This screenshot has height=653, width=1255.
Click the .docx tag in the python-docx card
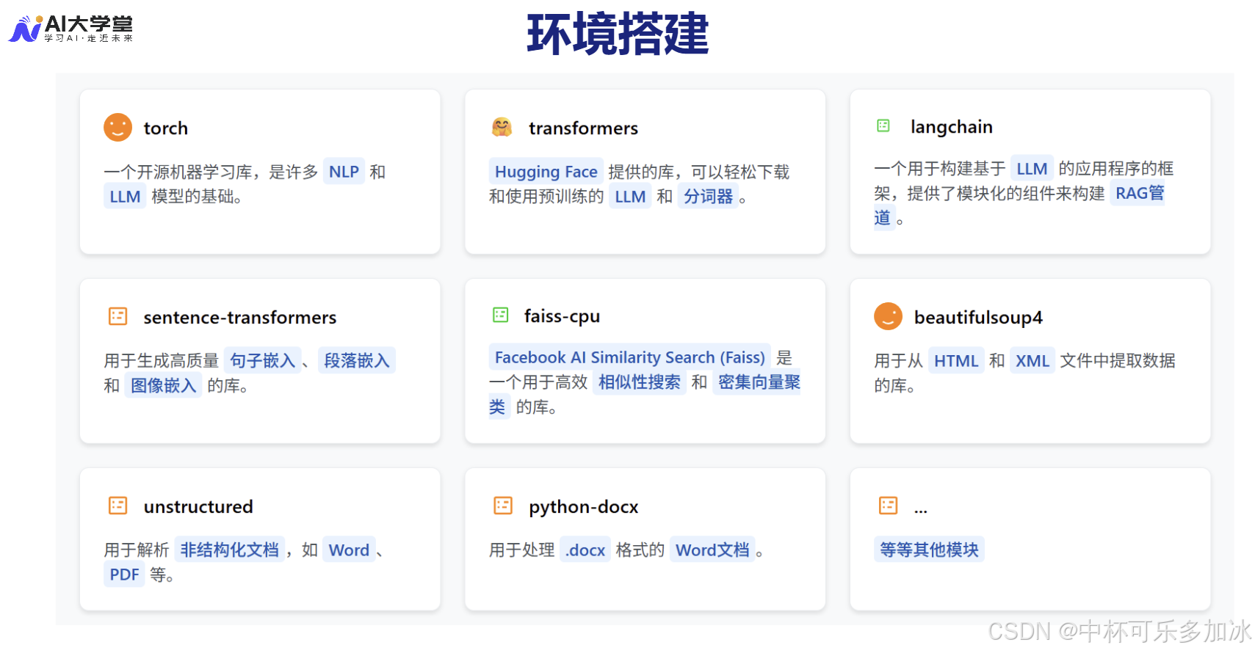pyautogui.click(x=585, y=550)
